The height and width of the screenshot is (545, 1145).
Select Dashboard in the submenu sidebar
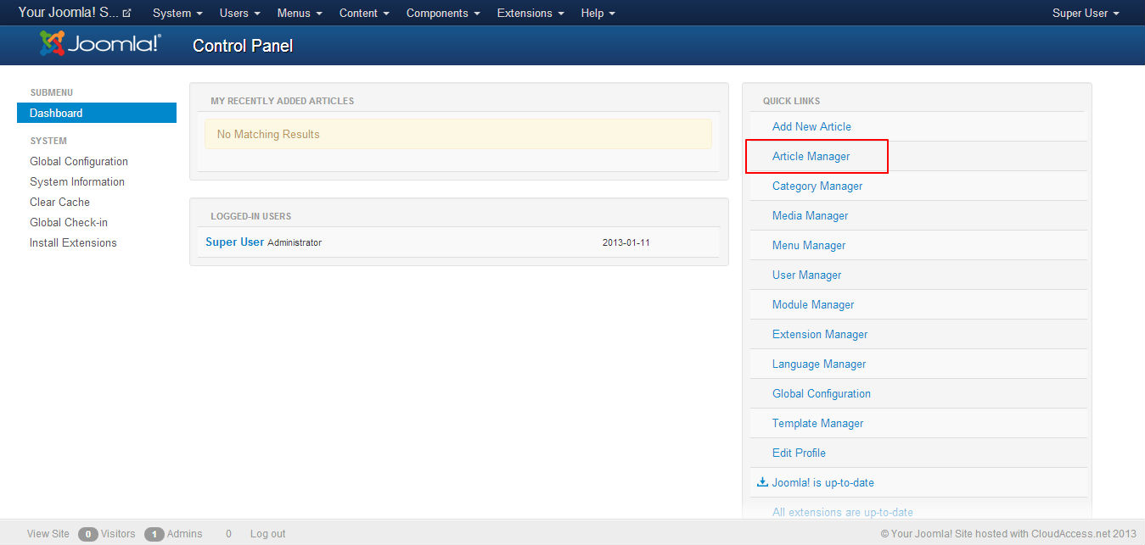coord(97,113)
